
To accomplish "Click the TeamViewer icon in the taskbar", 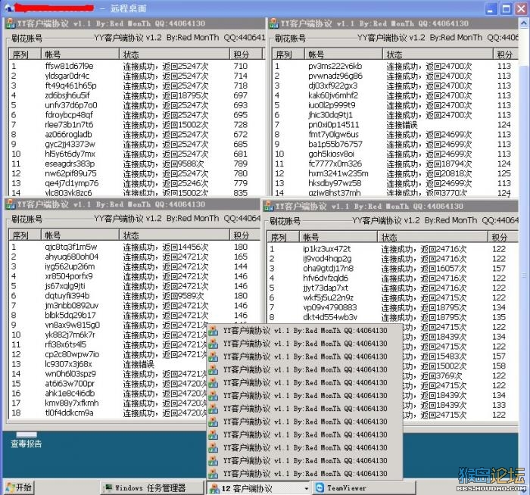I will click(320, 487).
